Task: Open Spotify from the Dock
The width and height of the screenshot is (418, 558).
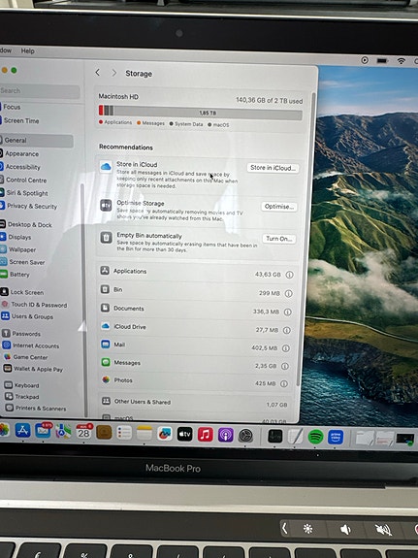Action: (315, 437)
